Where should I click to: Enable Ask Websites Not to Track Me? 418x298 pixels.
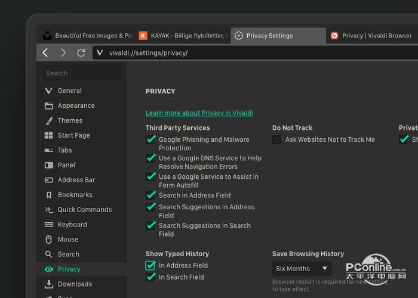point(276,139)
